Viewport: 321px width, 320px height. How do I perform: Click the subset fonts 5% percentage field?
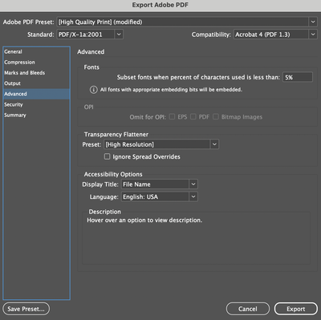point(298,77)
